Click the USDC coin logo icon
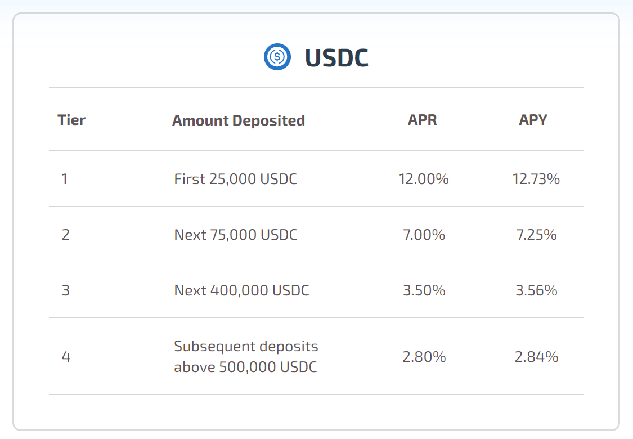The height and width of the screenshot is (439, 633). [277, 57]
